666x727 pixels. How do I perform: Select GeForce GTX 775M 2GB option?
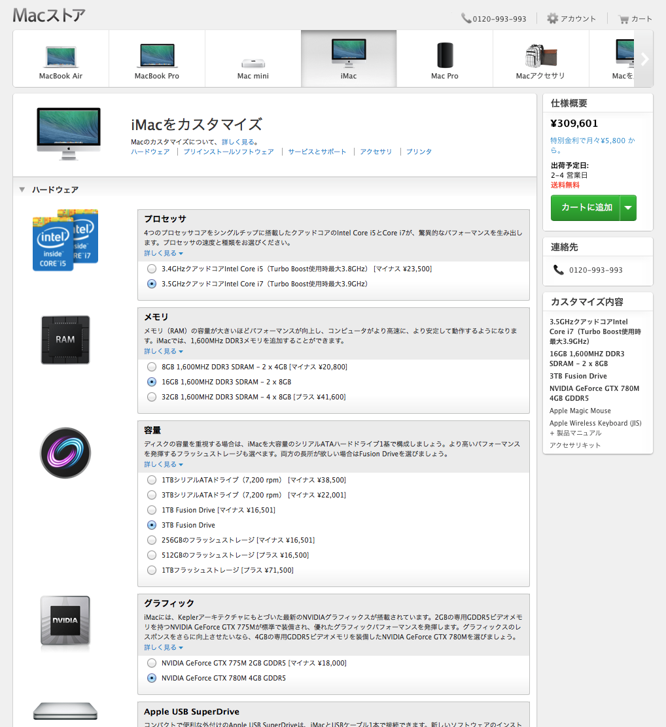(x=152, y=663)
